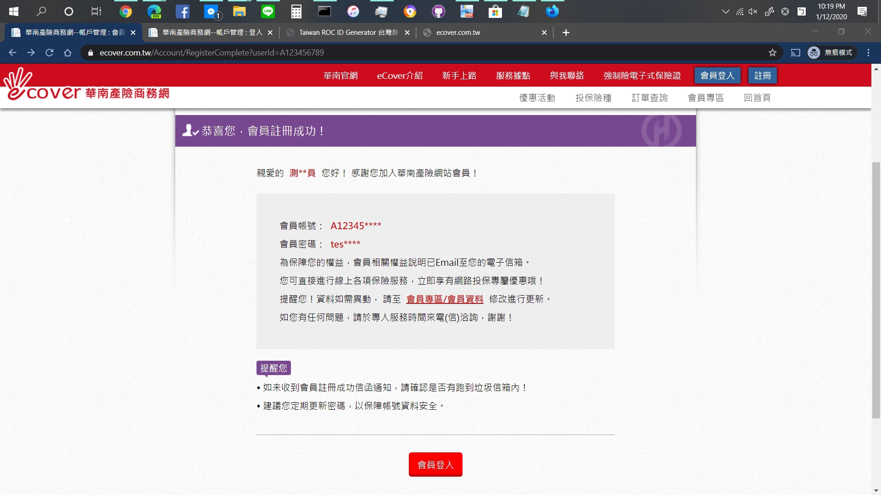Open Task View on the taskbar
Image resolution: width=881 pixels, height=495 pixels.
[x=96, y=11]
